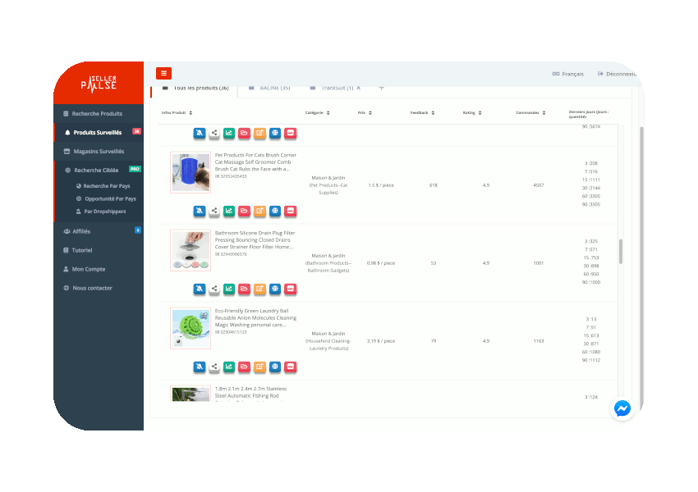
Task: Click the bell-slash icon under Pet Products For Cats
Action: [200, 210]
